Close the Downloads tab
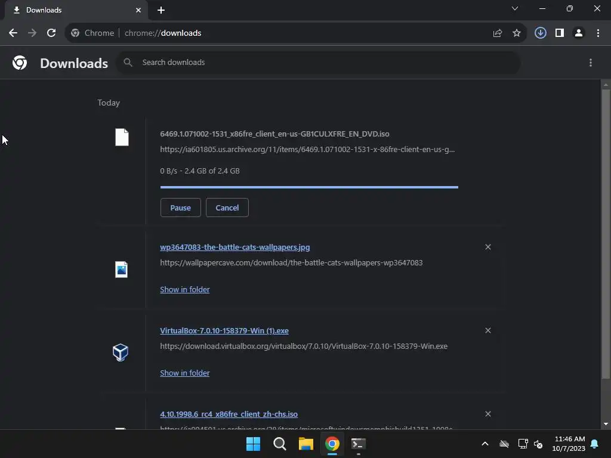 point(138,10)
